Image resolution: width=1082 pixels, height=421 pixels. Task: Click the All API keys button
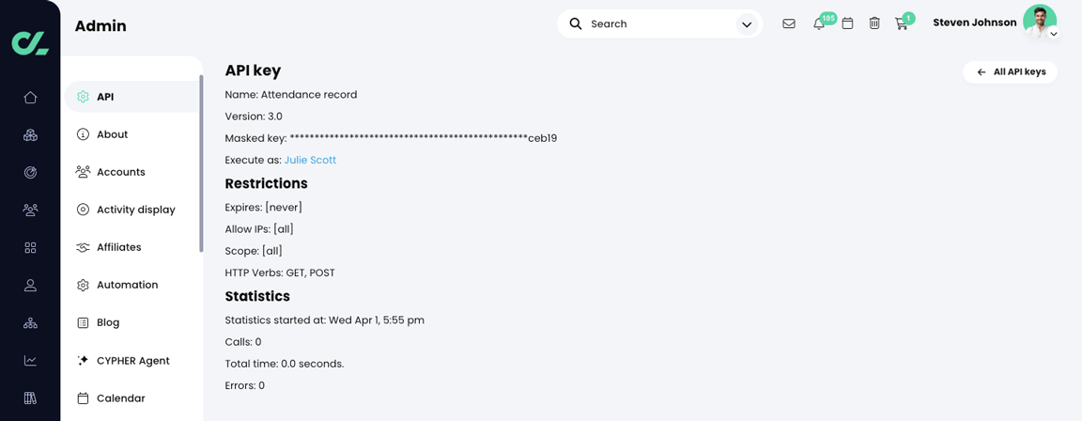click(1010, 72)
